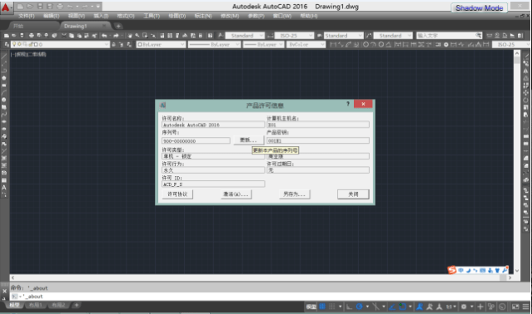Image resolution: width=532 pixels, height=314 pixels.
Task: Open the AutoCAD application menu (red A)
Action: click(x=6, y=7)
